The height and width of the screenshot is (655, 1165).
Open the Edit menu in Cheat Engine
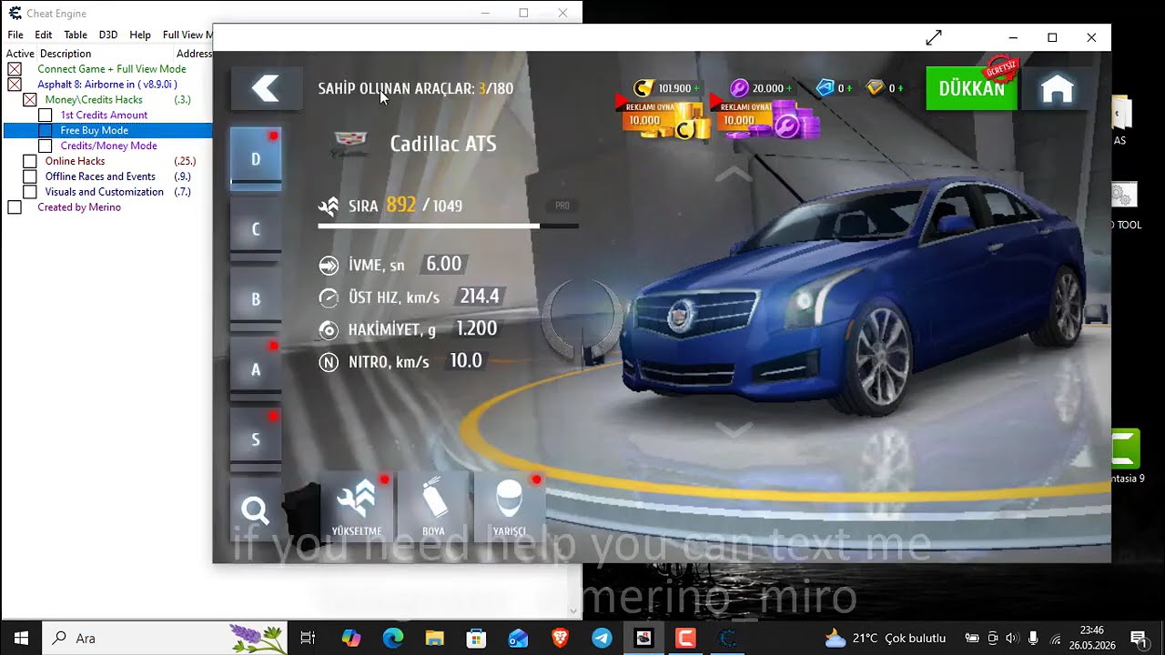44,35
